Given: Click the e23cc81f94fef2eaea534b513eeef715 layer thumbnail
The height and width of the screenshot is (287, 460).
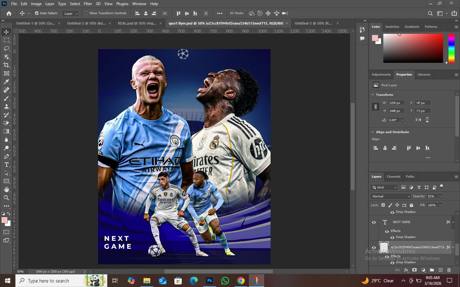Looking at the screenshot, I should (x=384, y=247).
